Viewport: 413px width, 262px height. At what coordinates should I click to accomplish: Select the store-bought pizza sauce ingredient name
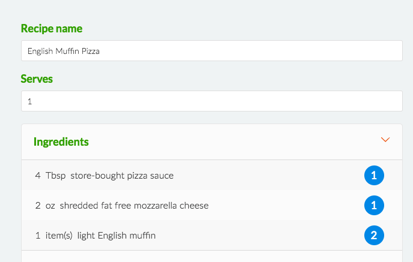coord(122,176)
